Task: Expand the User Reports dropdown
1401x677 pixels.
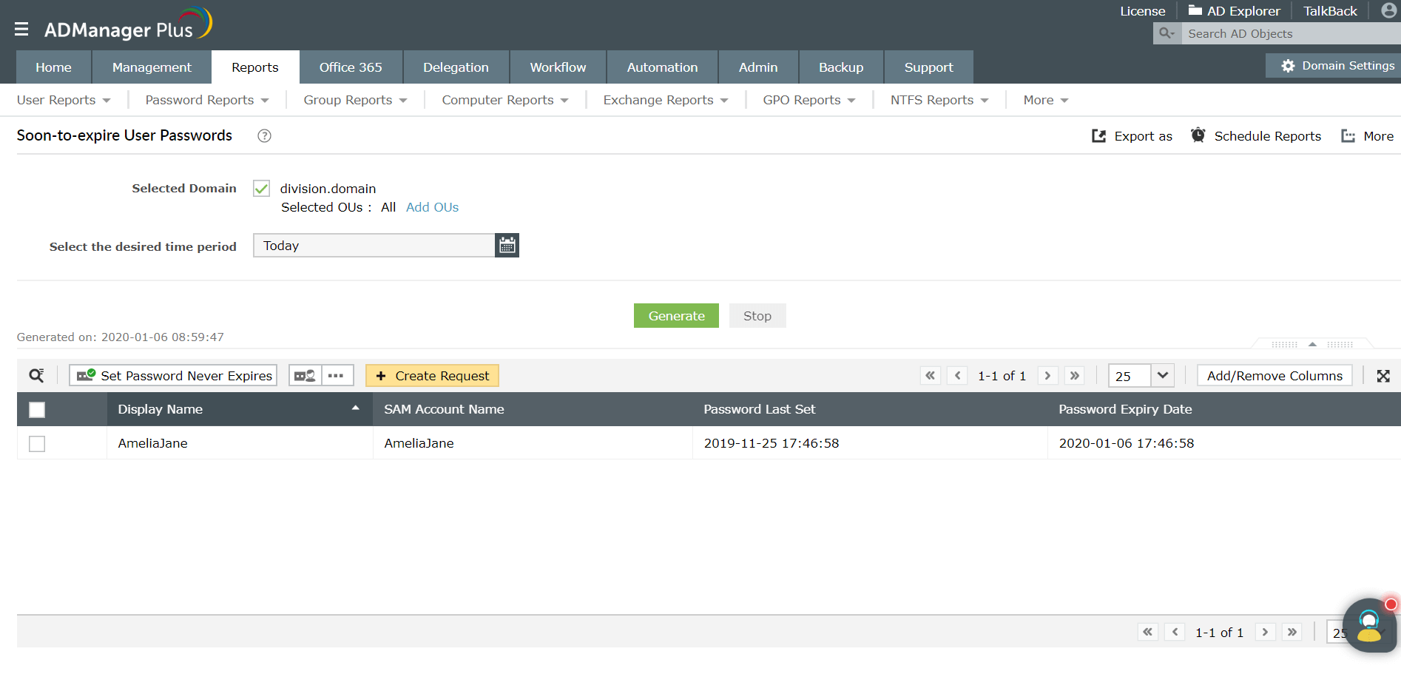Action: (x=64, y=100)
